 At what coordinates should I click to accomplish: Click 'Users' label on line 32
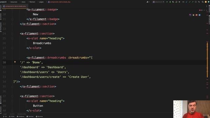point(62,72)
